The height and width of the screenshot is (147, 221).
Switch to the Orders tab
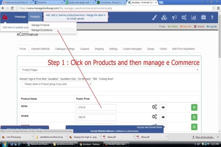(x=163, y=49)
